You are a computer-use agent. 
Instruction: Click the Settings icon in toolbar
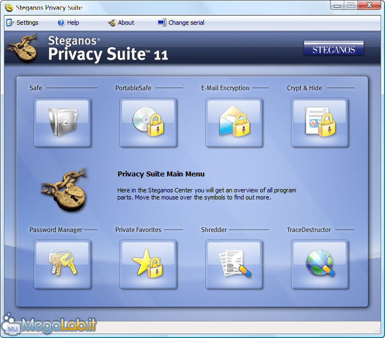(10, 23)
